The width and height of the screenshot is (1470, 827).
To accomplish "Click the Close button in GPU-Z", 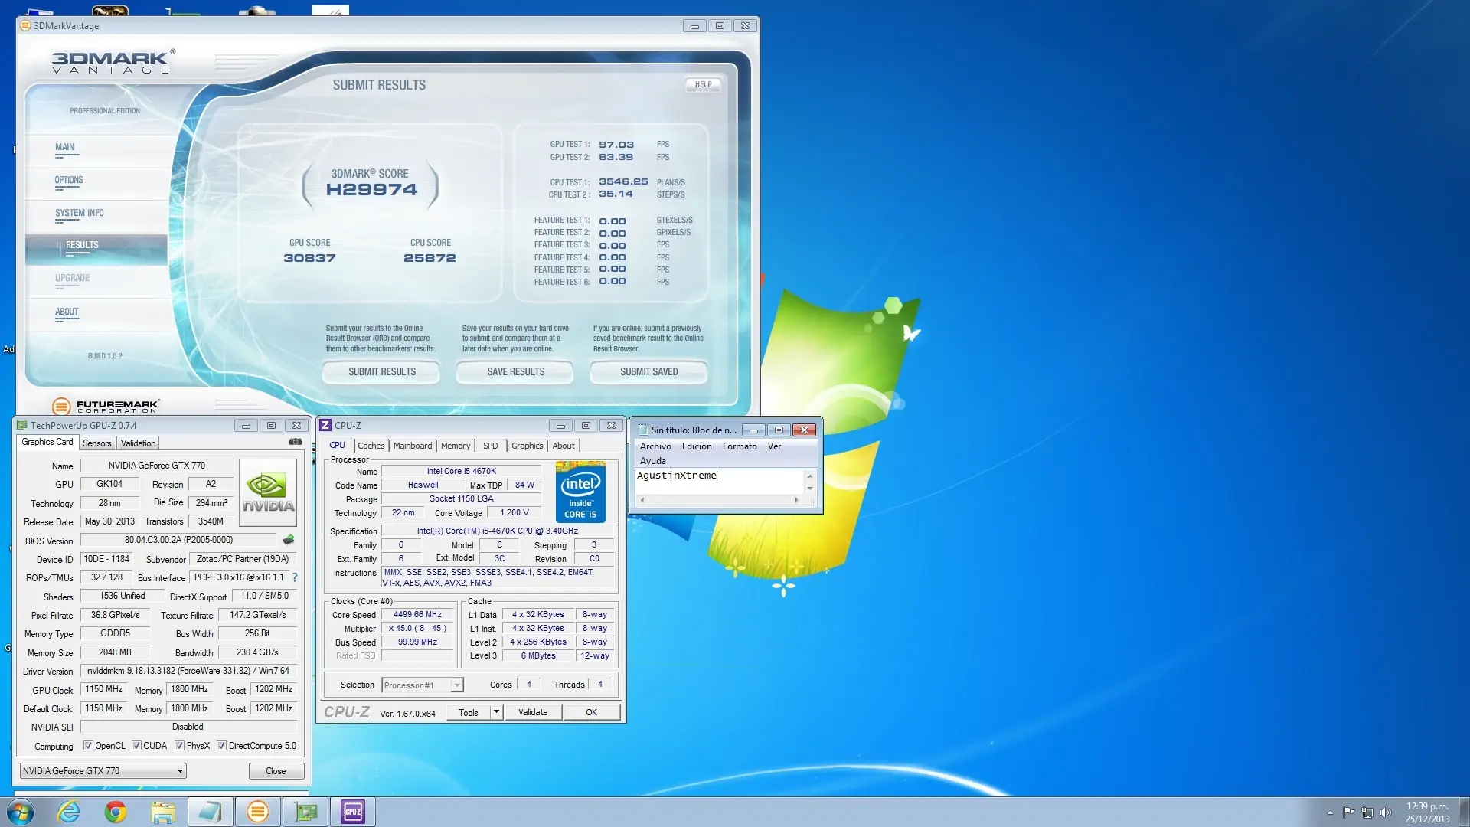I will pos(276,771).
